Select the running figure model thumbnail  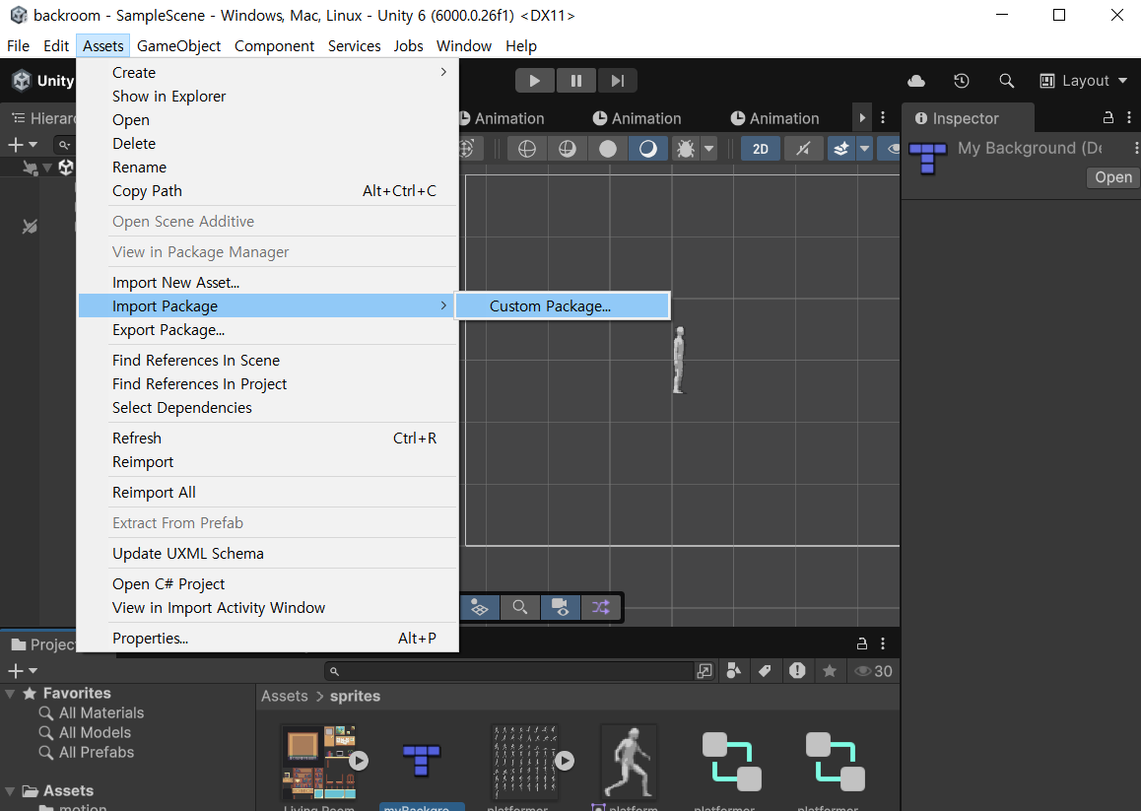click(630, 762)
